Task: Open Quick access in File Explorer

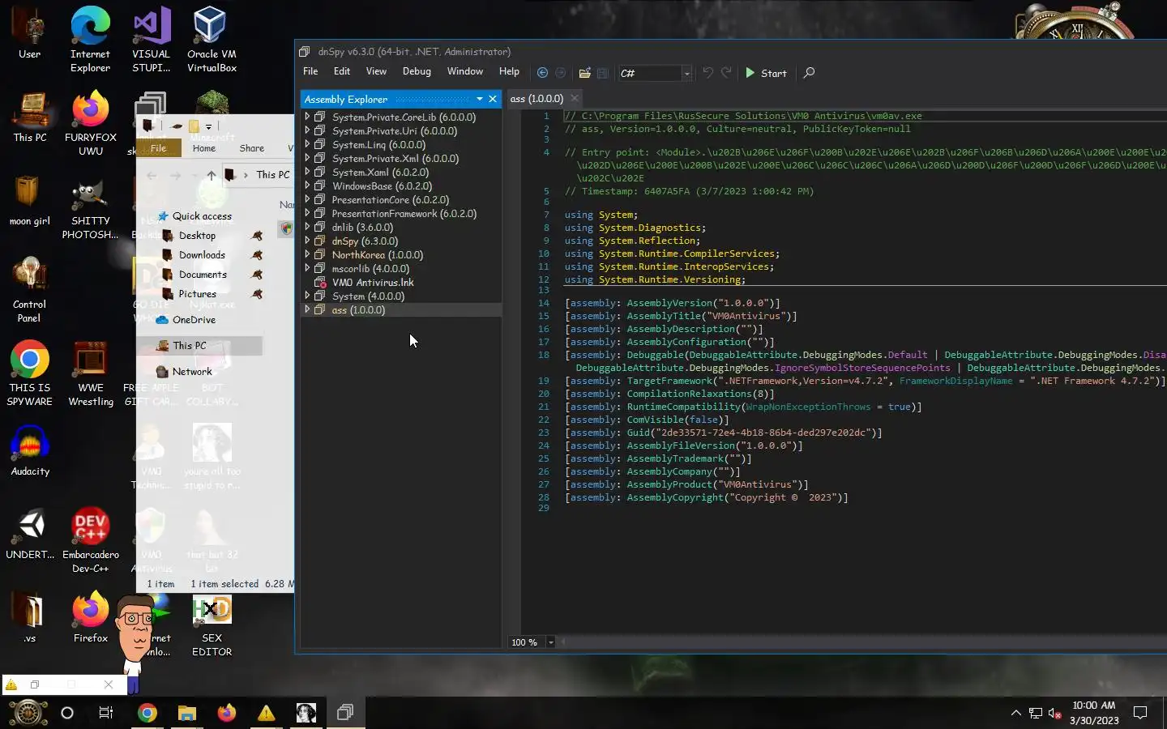Action: [x=202, y=216]
